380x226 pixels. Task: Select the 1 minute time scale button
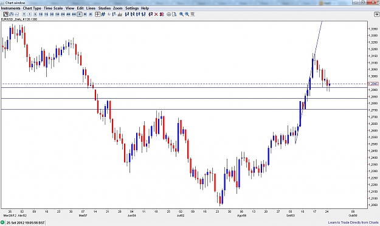(x=29, y=15)
